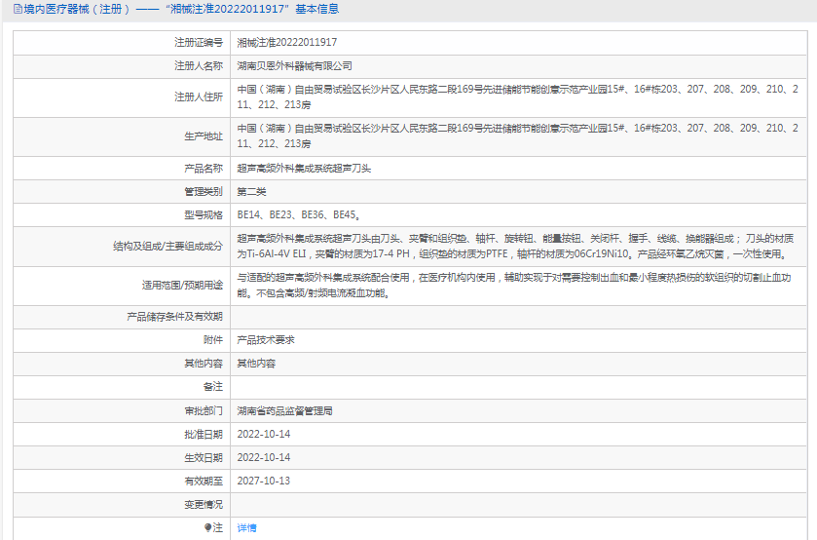Click the 产品名称 label

(x=204, y=168)
